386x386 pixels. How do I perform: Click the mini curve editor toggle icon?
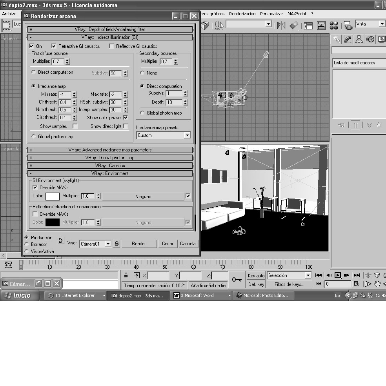(x=8, y=265)
